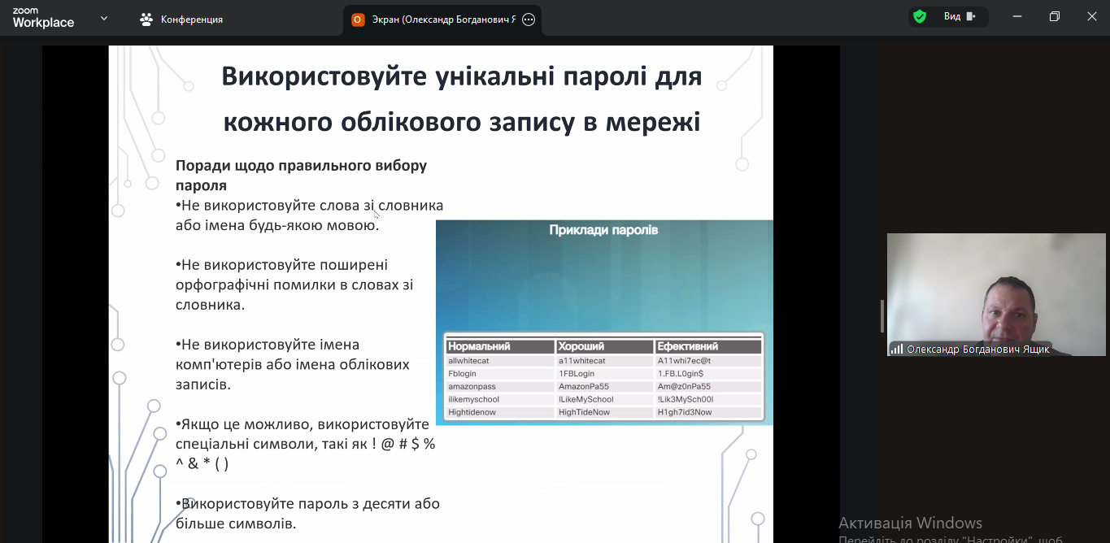1110x543 pixels.
Task: Click the Олександр Богданович Ящик name label
Action: [x=978, y=350]
